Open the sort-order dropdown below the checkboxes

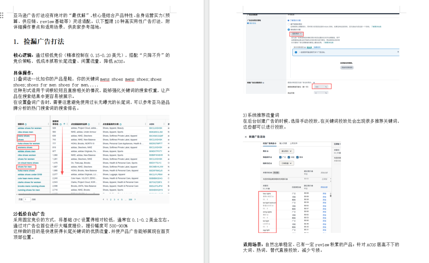pyautogui.click(x=286, y=163)
